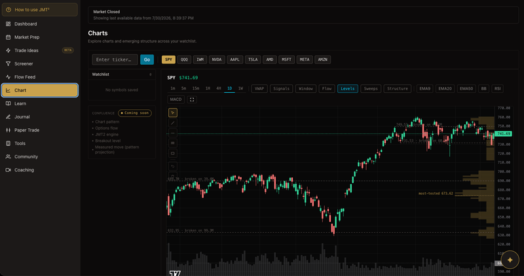Select the Fibonacci levels drawing tool
524x276 pixels.
pos(173,143)
